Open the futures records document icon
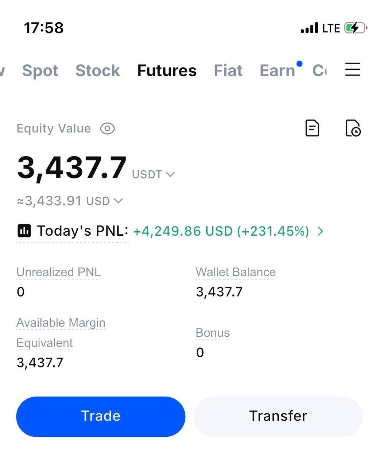The image size is (379, 467). tap(312, 128)
